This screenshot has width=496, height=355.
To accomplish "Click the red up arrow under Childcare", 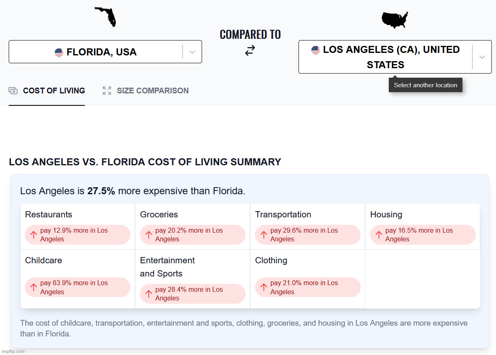I will point(34,287).
